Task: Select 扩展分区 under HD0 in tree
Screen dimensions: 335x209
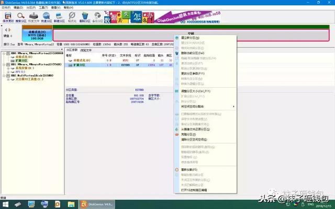Action: click(21, 61)
